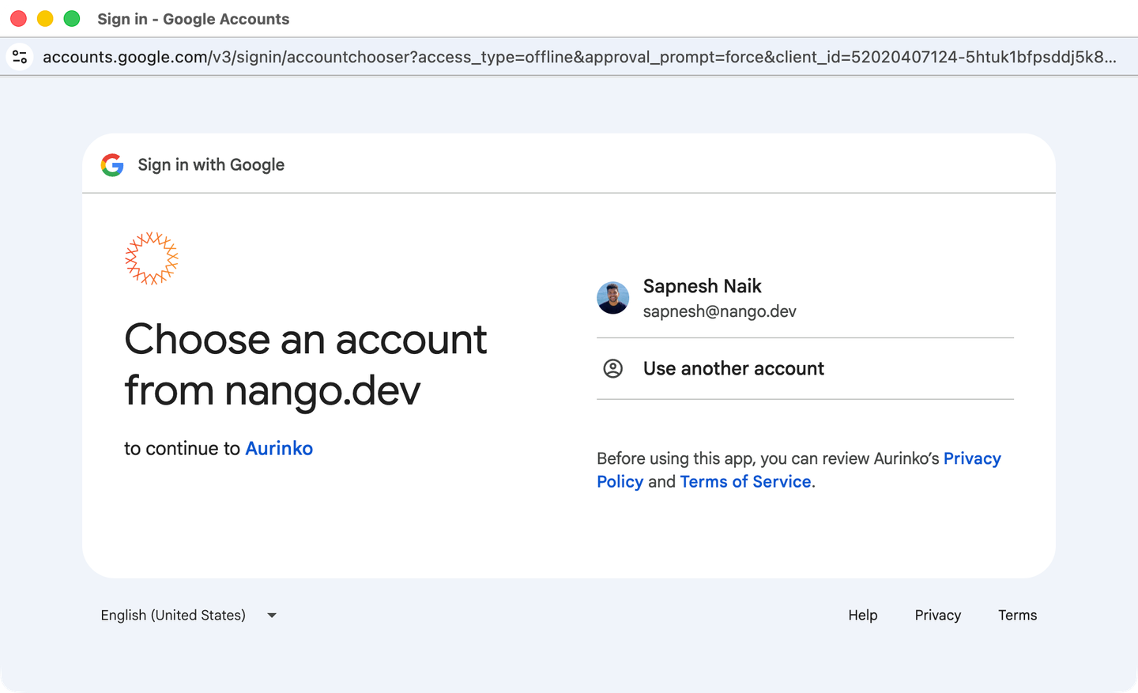Click the site information icon in address bar
The width and height of the screenshot is (1138, 693).
pos(20,57)
